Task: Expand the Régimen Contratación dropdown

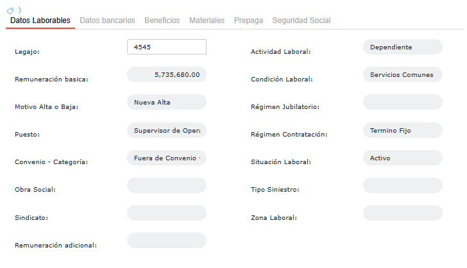Action: click(402, 131)
